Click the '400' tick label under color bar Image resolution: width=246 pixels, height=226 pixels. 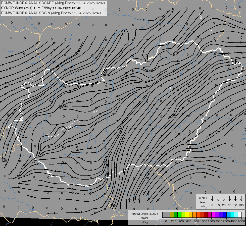point(181,221)
